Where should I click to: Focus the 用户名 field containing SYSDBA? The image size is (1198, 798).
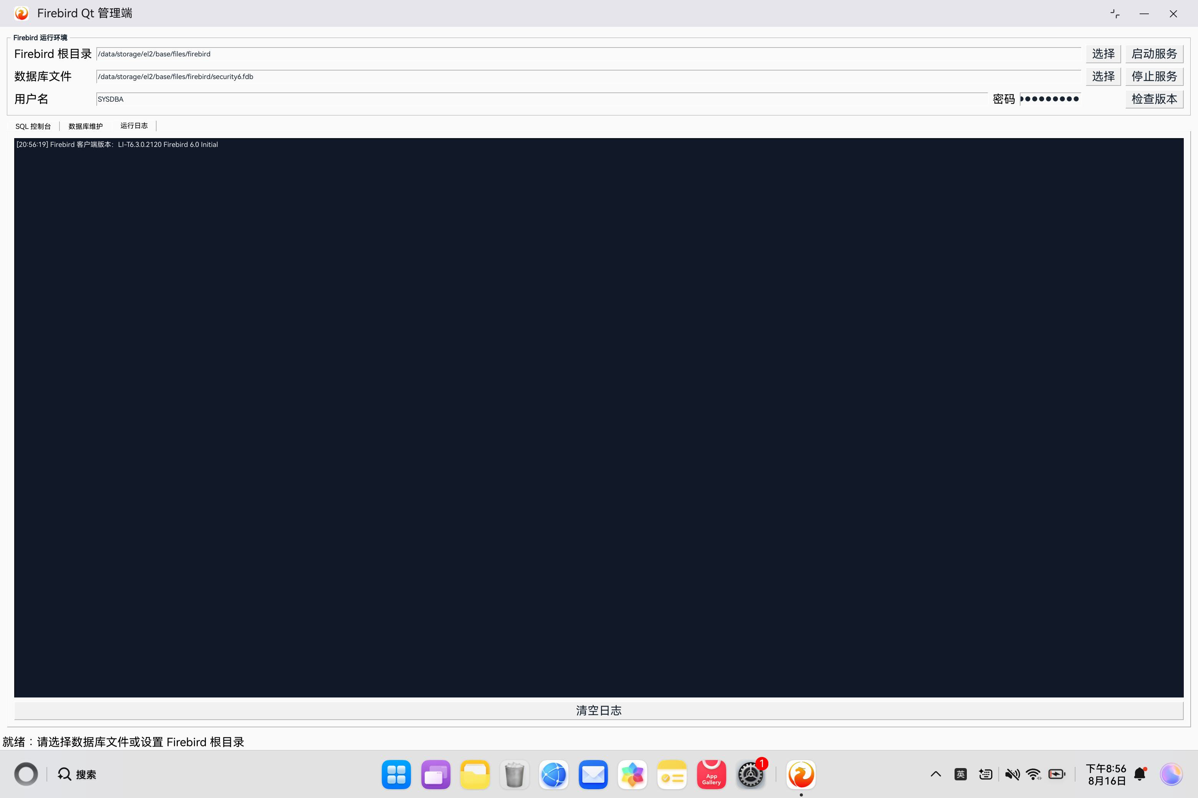(x=541, y=99)
